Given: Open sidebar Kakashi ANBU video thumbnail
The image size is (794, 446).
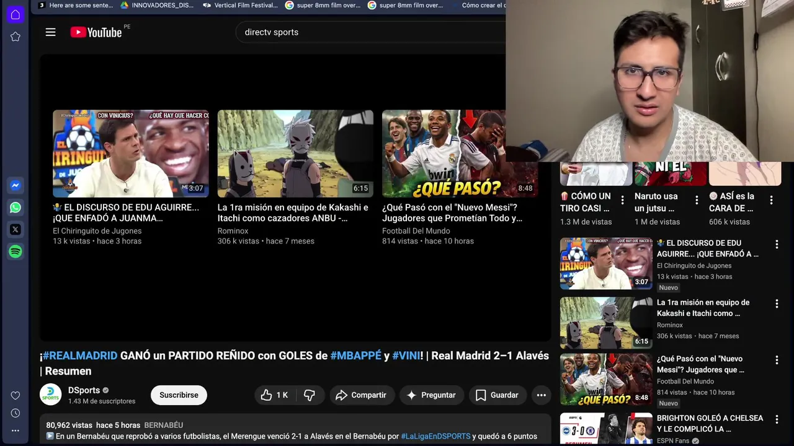Looking at the screenshot, I should pyautogui.click(x=606, y=323).
